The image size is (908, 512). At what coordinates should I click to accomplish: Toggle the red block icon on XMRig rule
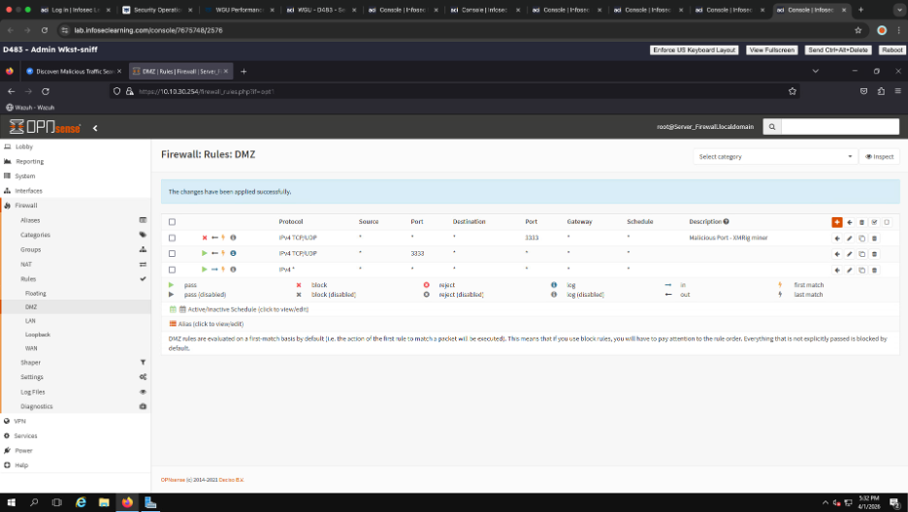click(x=205, y=238)
